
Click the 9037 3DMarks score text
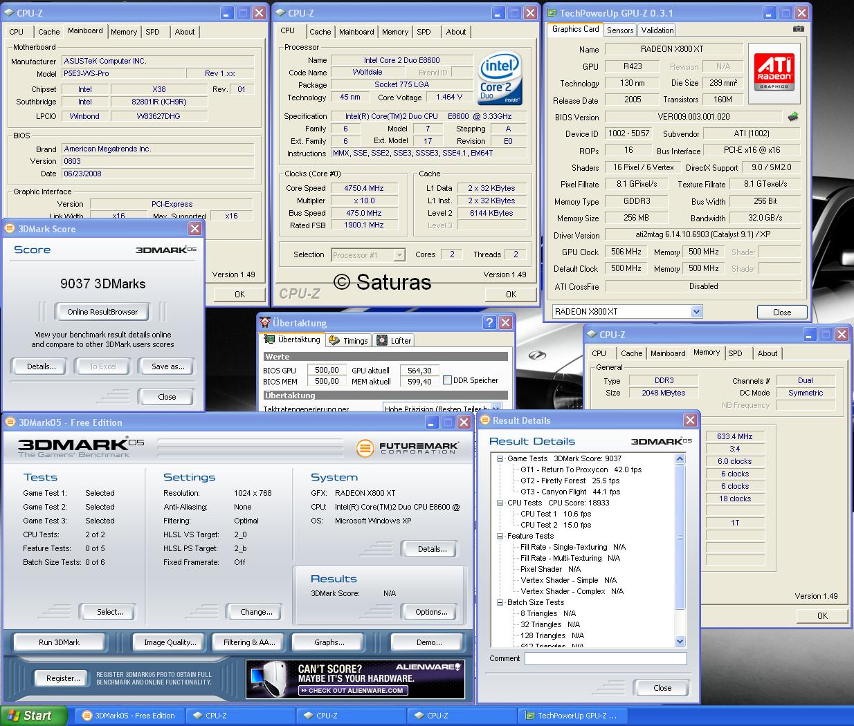click(102, 283)
